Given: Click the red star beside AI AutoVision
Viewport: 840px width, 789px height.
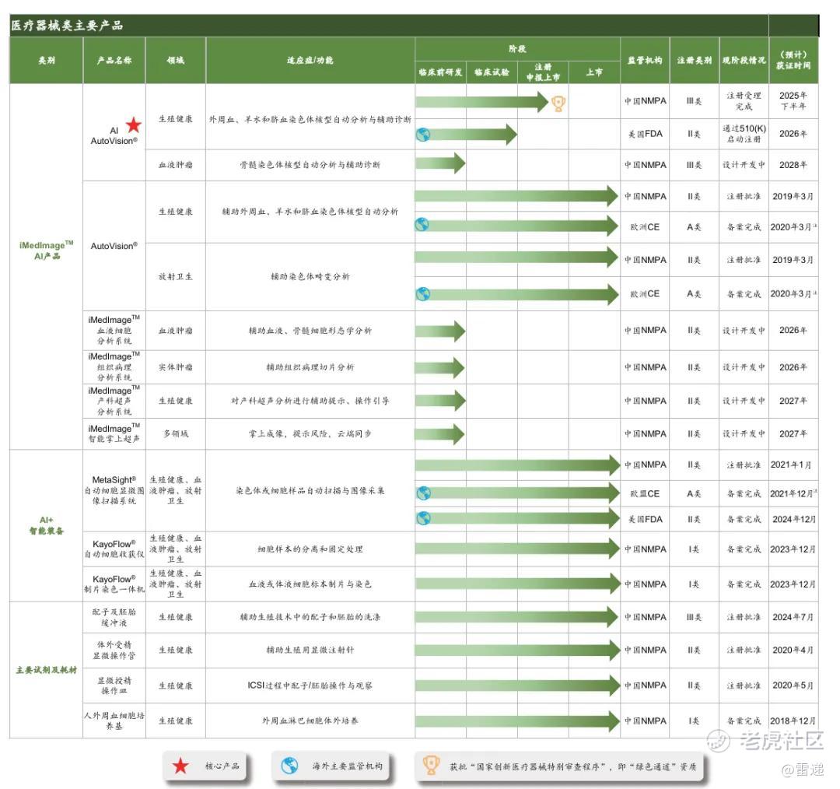Looking at the screenshot, I should [134, 124].
